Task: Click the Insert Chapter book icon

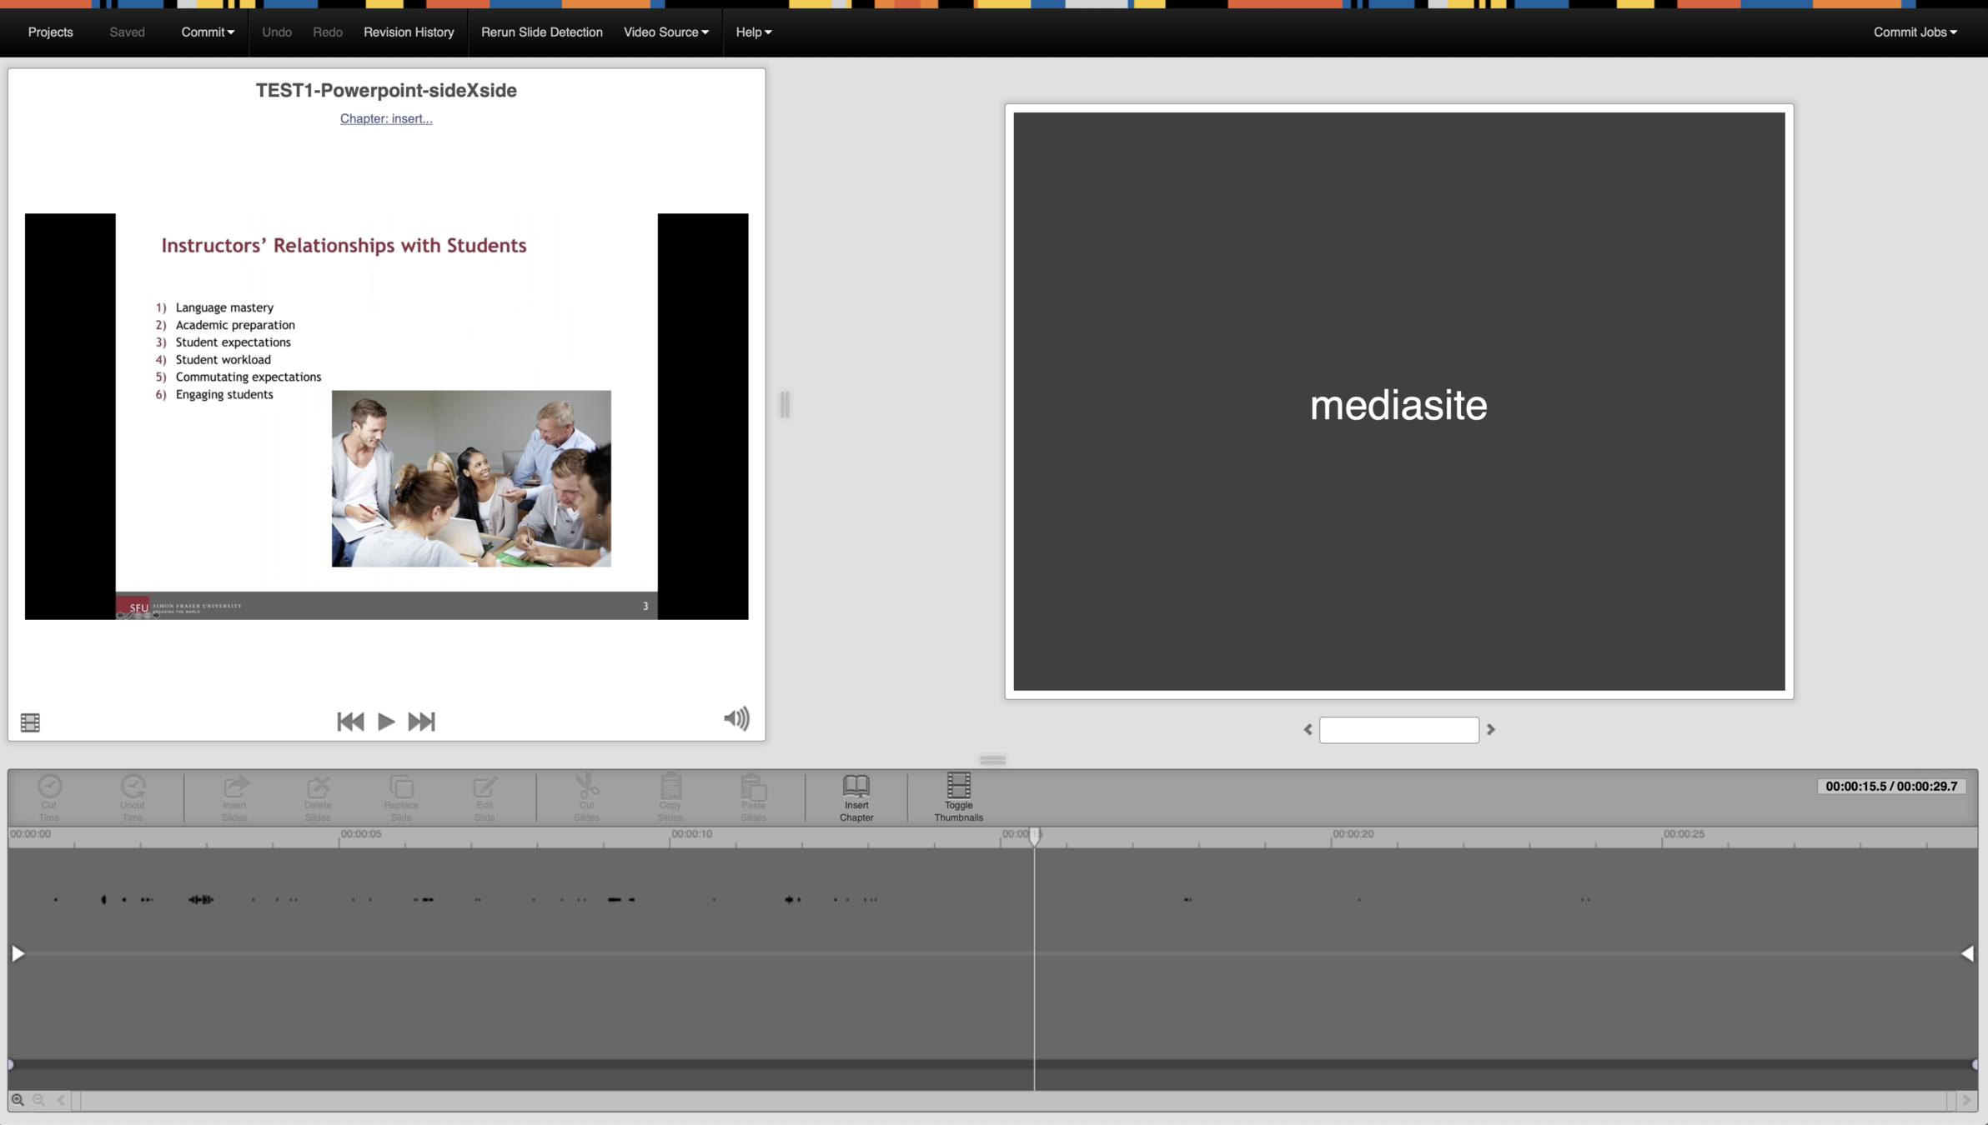Action: (x=856, y=786)
